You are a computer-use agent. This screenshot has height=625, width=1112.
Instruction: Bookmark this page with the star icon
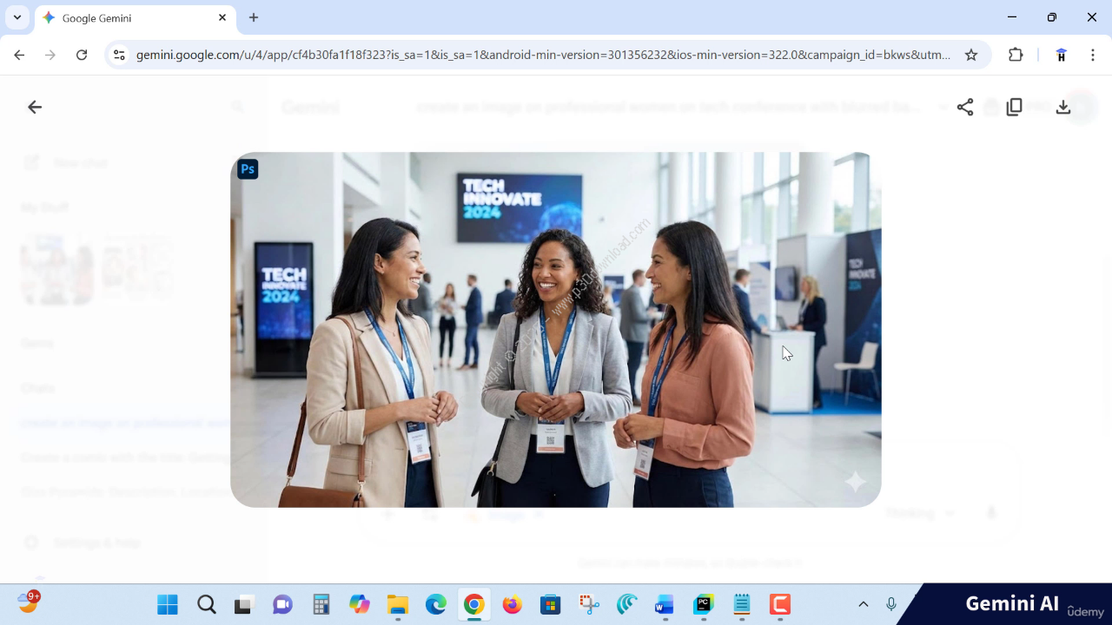(971, 55)
